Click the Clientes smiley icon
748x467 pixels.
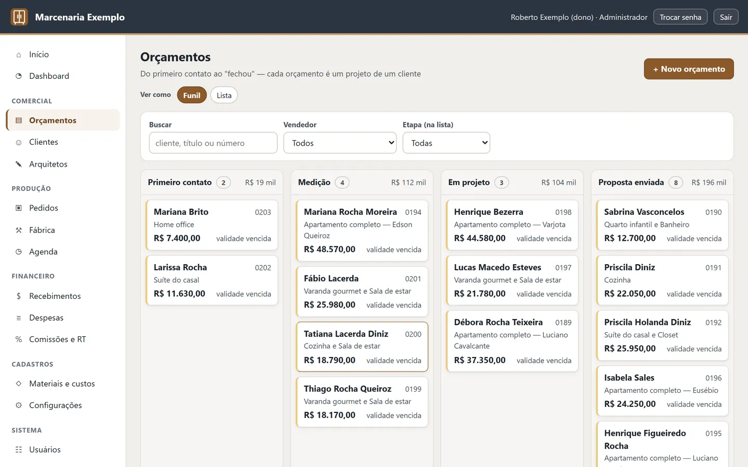[19, 142]
